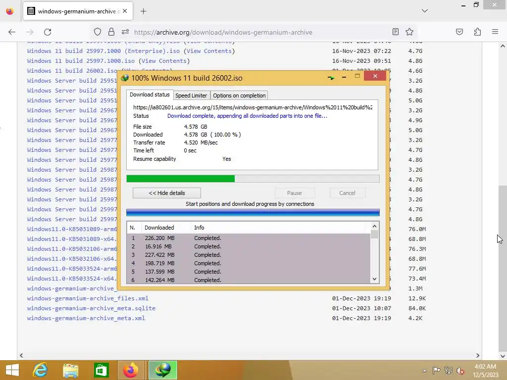Open site permissions icon in address bar
The width and height of the screenshot is (507, 380).
click(125, 32)
